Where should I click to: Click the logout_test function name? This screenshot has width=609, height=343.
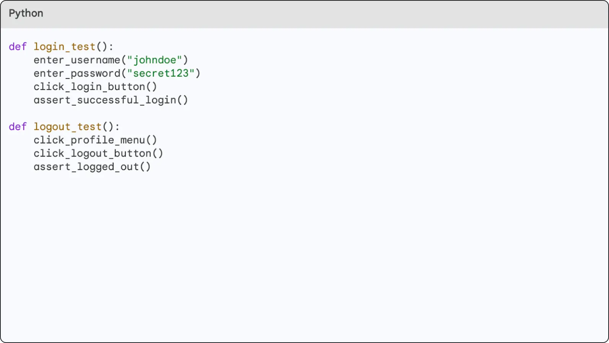[x=67, y=127]
